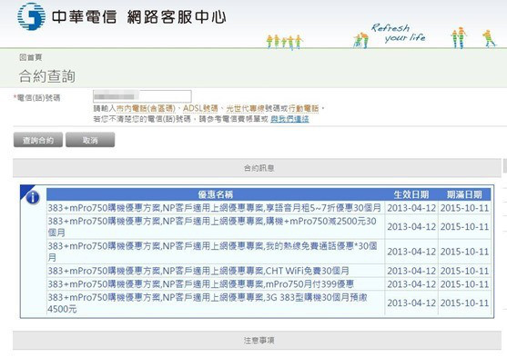
Task: Go back via 回首頁 link
Action: (30, 57)
